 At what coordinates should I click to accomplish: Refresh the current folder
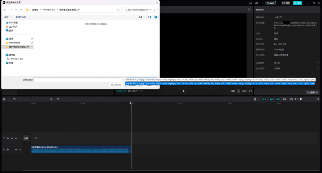coord(118,10)
